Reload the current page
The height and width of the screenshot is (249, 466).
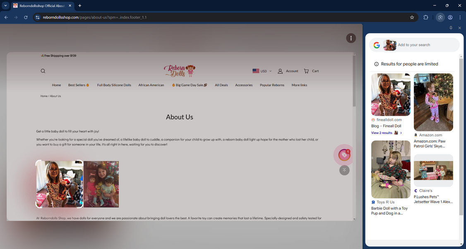(x=26, y=17)
